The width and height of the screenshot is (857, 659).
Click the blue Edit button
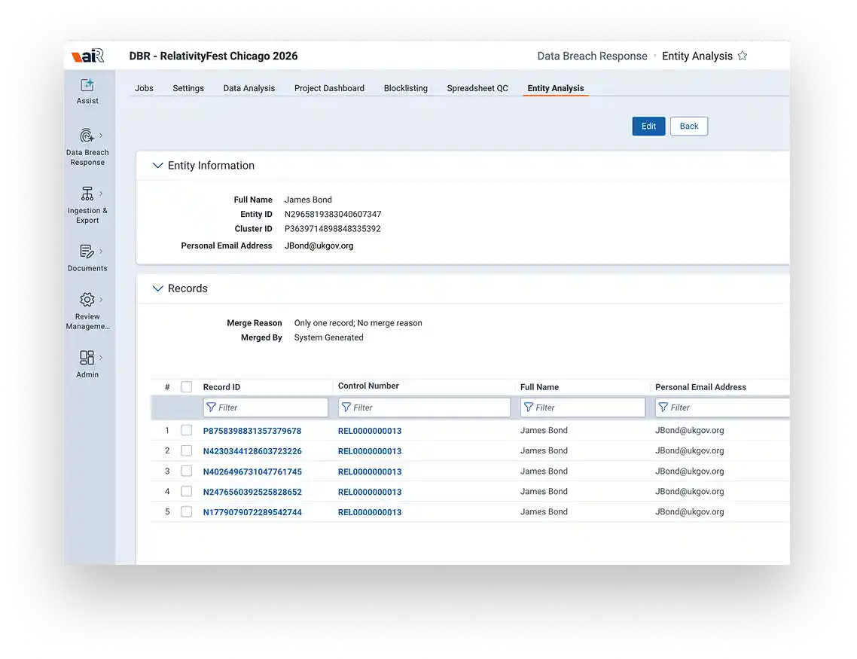pyautogui.click(x=648, y=127)
